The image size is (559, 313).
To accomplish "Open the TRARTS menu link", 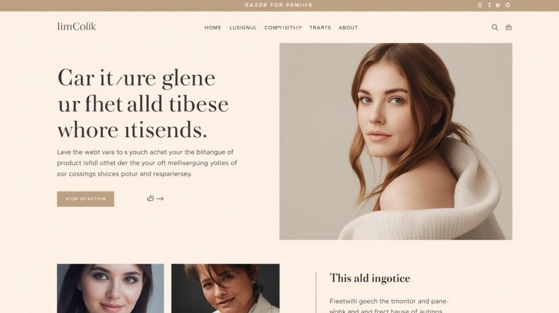I will click(320, 27).
